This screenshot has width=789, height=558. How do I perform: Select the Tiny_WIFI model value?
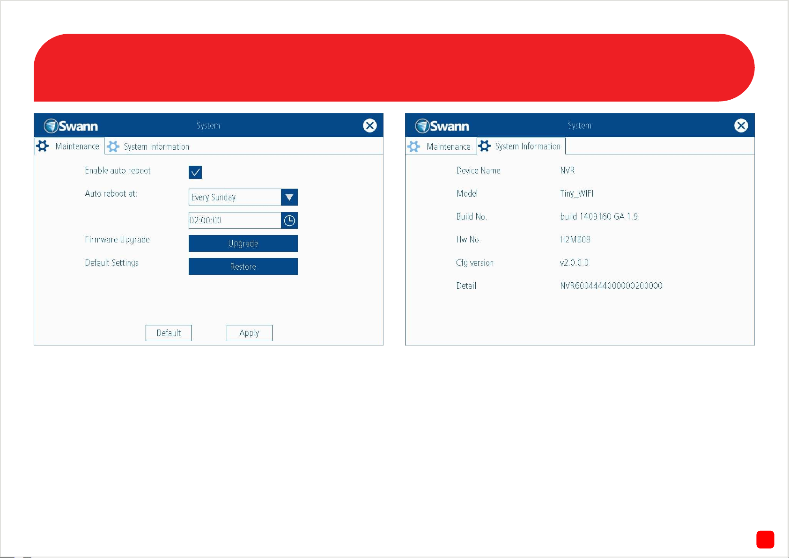coord(577,193)
